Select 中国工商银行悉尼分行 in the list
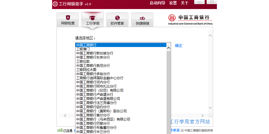Screen dimensions: 269x134 (x=121, y=66)
